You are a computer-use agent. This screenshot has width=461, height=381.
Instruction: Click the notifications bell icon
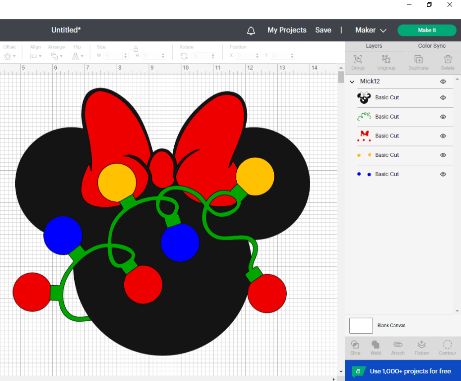251,31
